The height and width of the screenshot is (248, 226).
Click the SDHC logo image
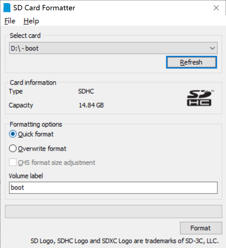click(x=199, y=98)
